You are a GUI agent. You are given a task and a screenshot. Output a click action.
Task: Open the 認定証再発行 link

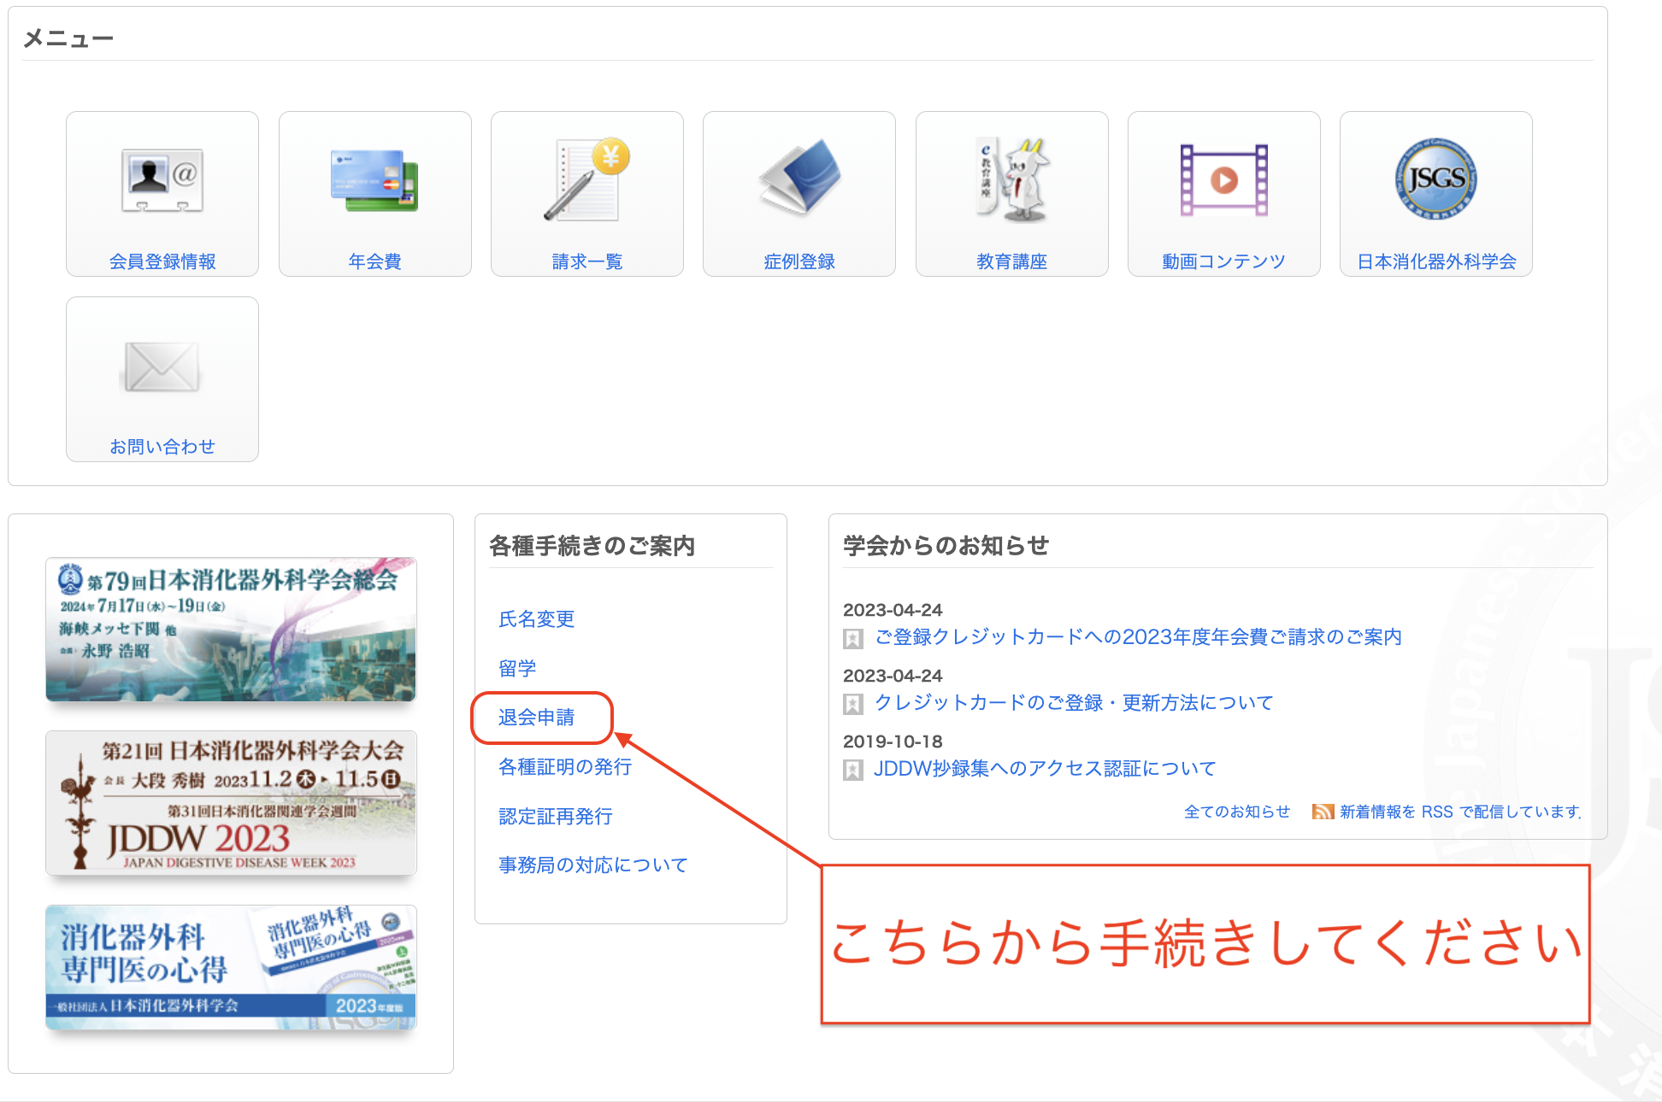[555, 816]
